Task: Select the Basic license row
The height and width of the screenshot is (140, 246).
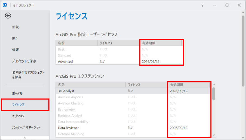Action: pos(119,49)
